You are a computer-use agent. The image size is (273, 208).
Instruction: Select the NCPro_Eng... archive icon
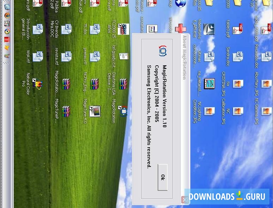pyautogui.click(x=95, y=84)
